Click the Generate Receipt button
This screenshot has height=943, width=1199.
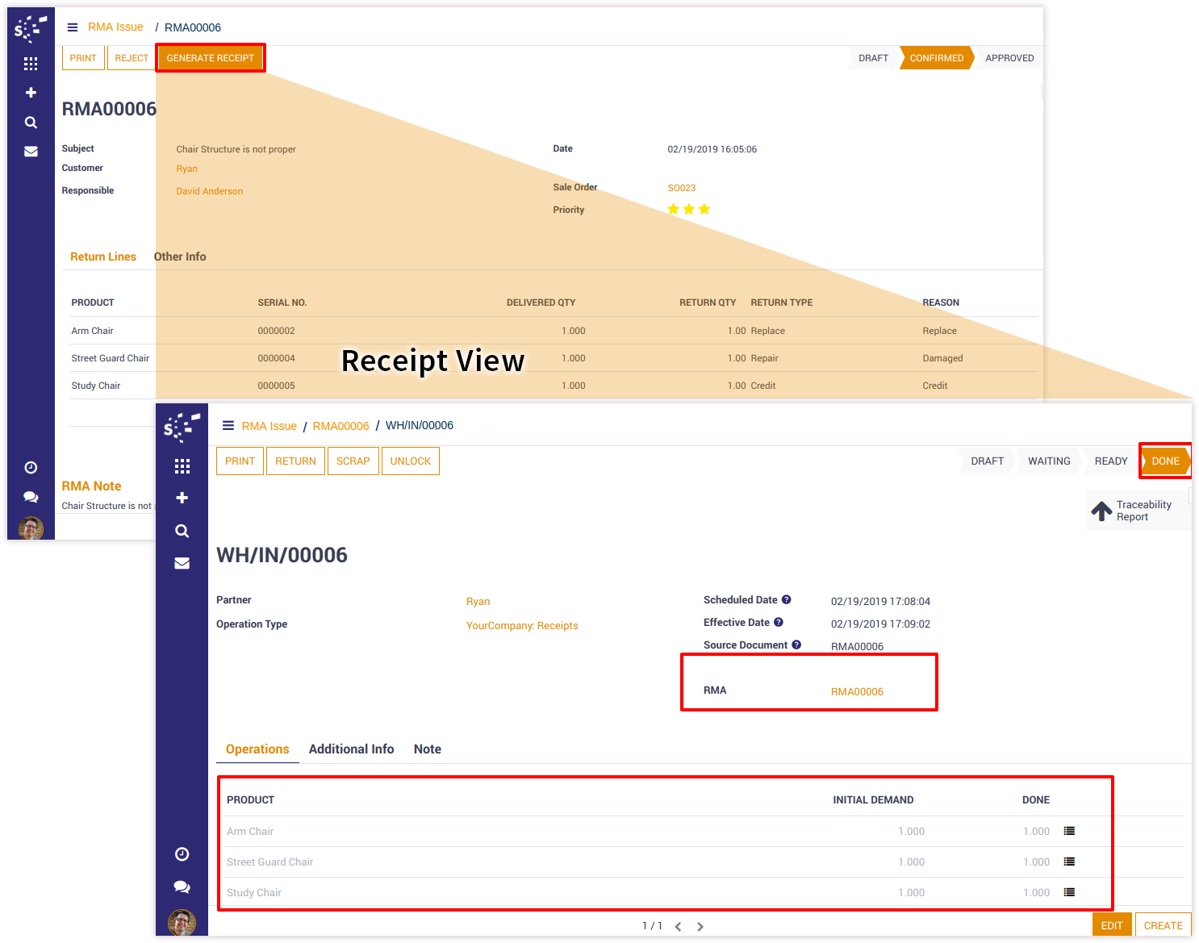point(210,58)
